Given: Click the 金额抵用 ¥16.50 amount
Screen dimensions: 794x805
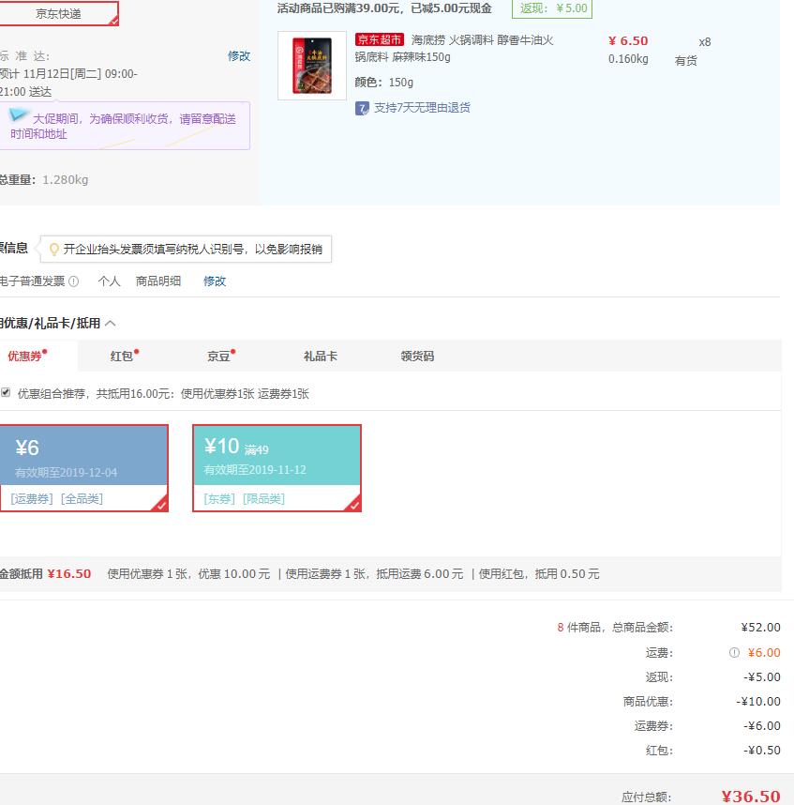Looking at the screenshot, I should tap(69, 574).
